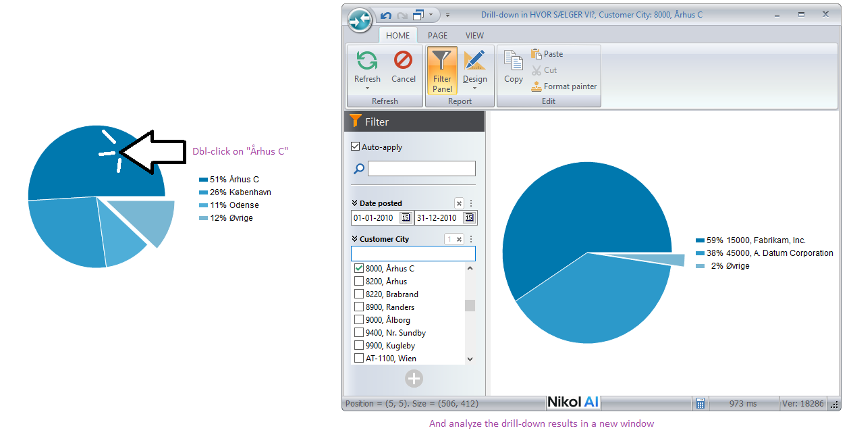Check the 8220, Brabrand checkbox
The height and width of the screenshot is (443, 851).
[359, 294]
